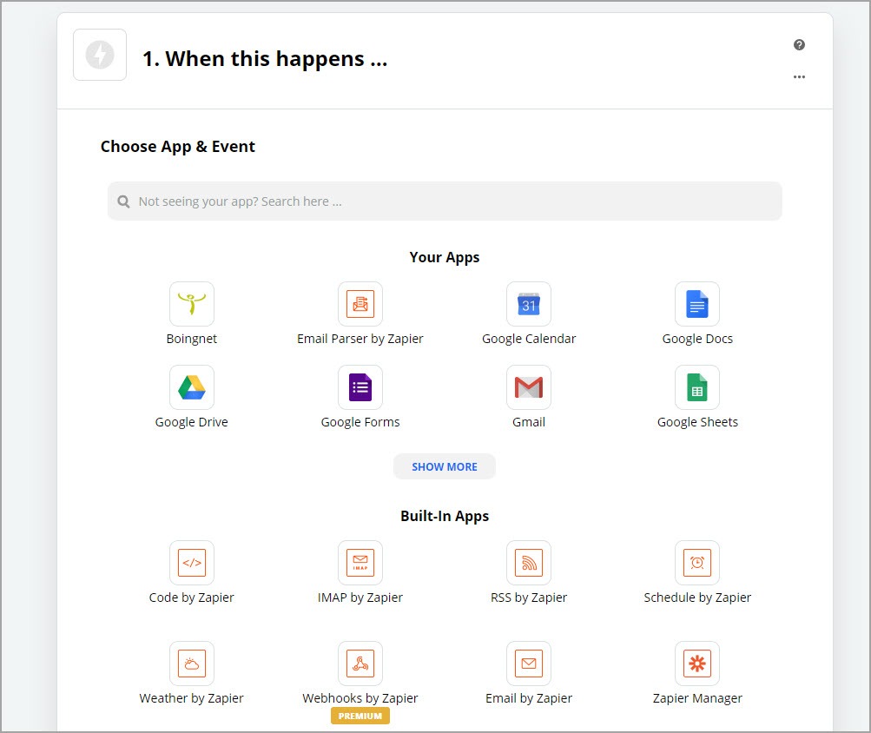
Task: Pick the RSS by Zapier icon
Action: point(529,563)
